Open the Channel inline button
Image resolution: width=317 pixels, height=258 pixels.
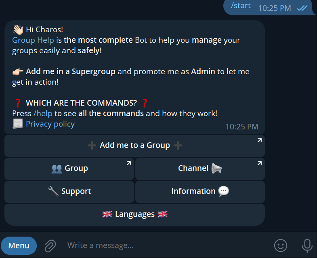[200, 169]
